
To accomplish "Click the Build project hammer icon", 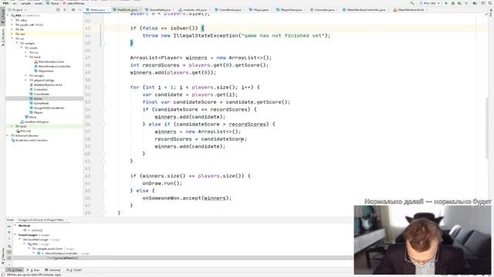I will click(412, 3).
